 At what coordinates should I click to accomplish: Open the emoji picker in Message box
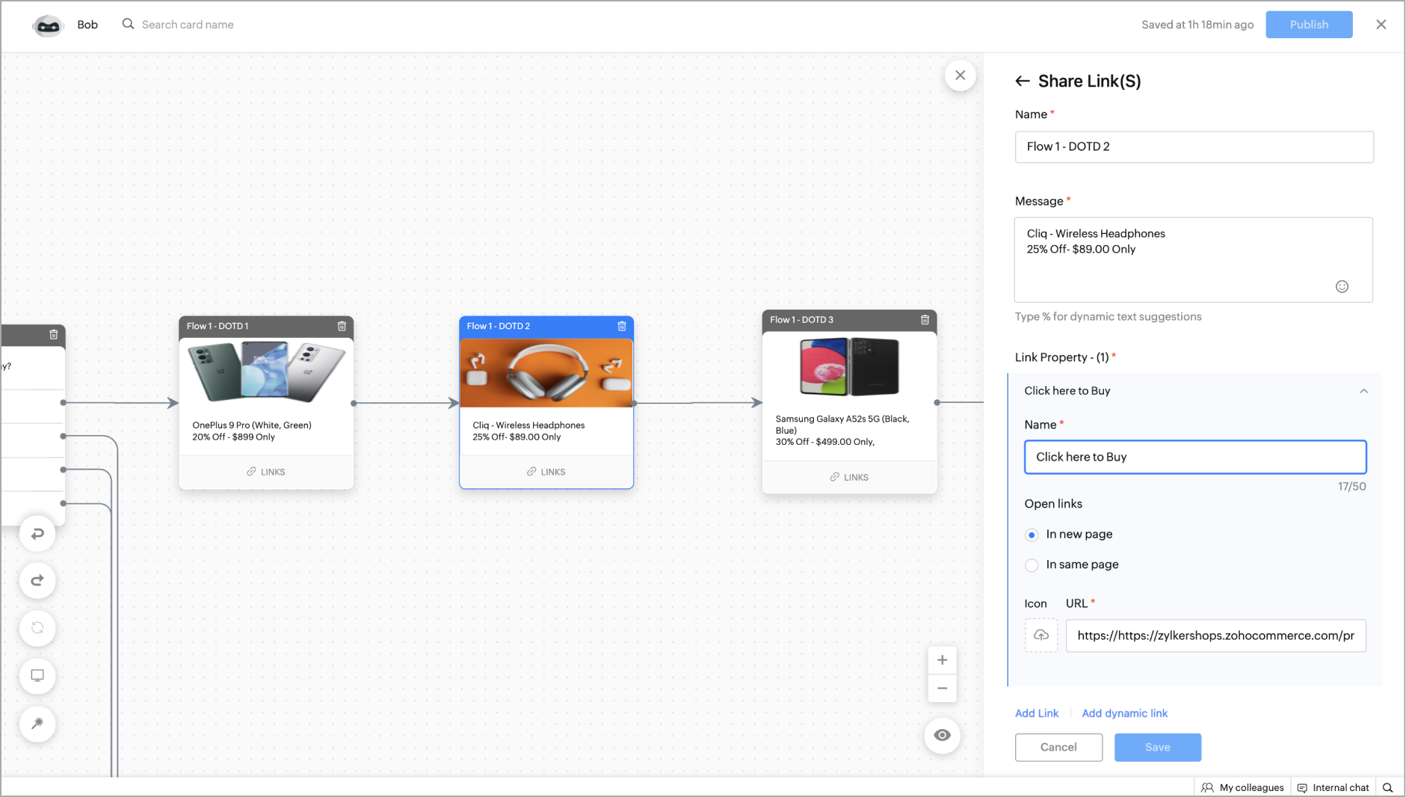point(1342,286)
